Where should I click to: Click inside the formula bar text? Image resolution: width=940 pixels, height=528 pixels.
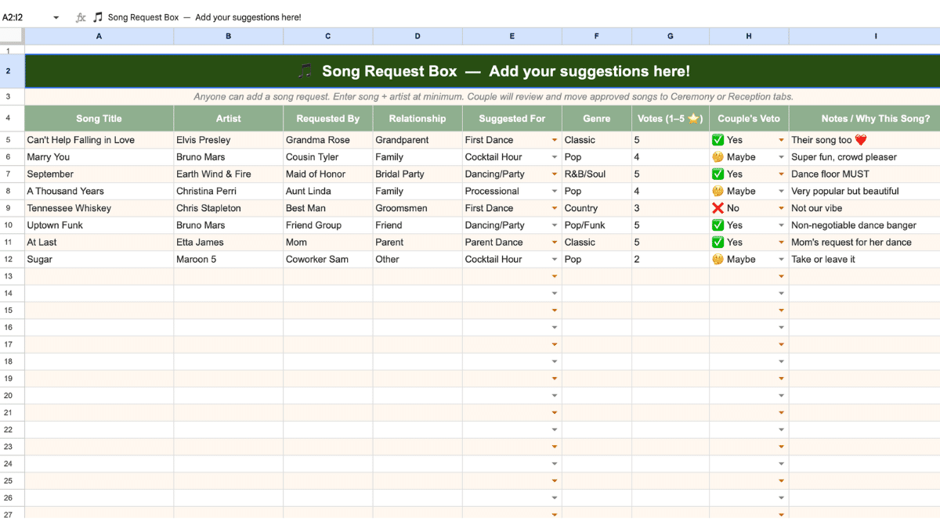click(x=235, y=16)
